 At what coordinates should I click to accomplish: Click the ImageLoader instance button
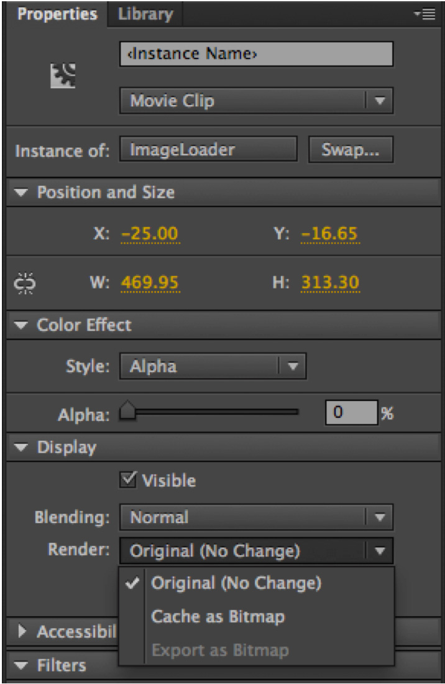pyautogui.click(x=208, y=150)
